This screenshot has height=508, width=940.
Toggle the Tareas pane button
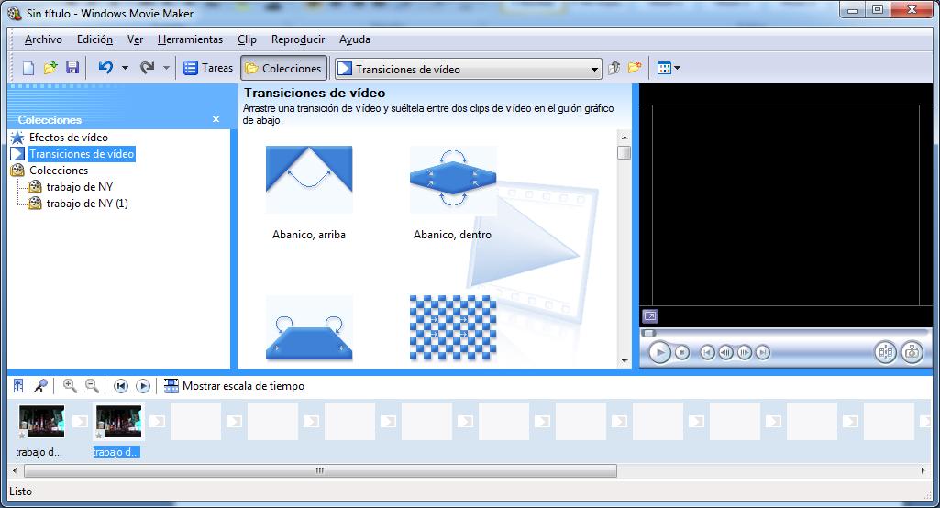[x=208, y=68]
